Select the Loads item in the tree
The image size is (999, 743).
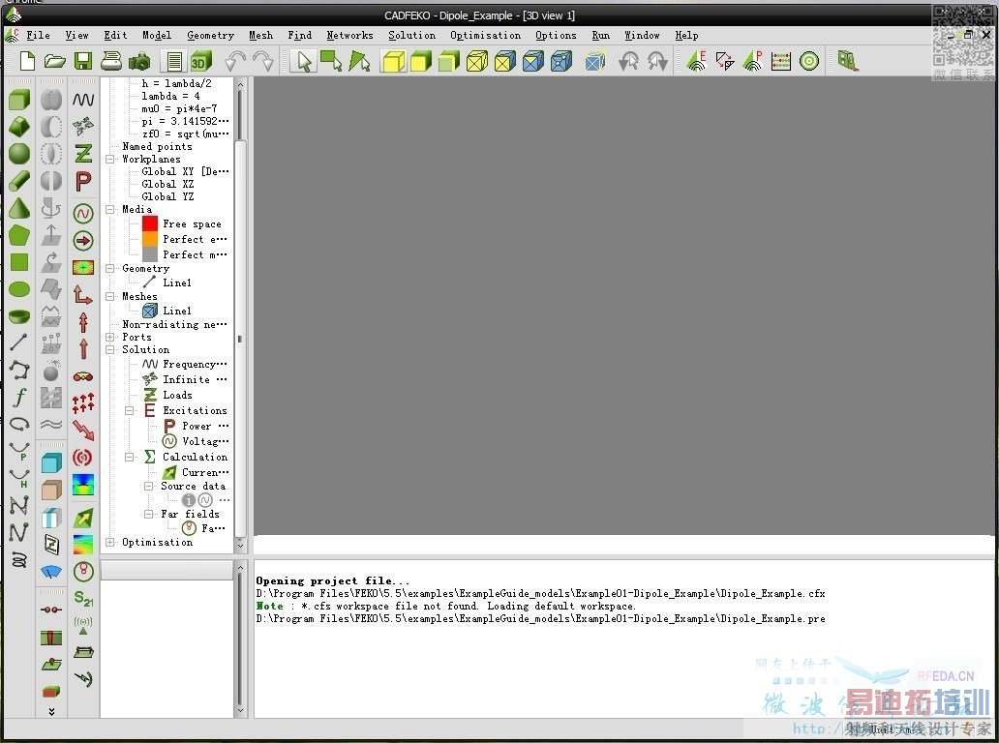tap(177, 395)
